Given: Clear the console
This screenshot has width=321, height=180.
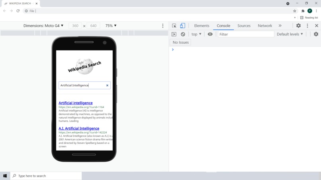Looking at the screenshot, I should (183, 34).
